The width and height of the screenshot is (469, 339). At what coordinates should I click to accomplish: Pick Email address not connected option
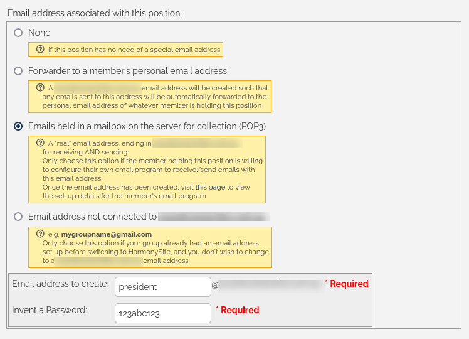18,217
